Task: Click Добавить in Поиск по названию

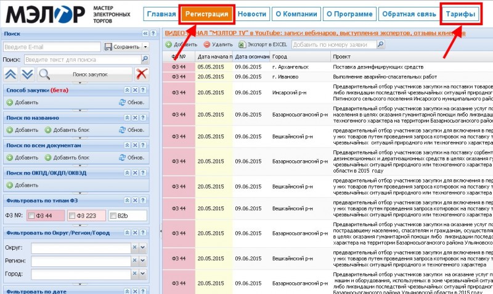Action: [x=22, y=130]
